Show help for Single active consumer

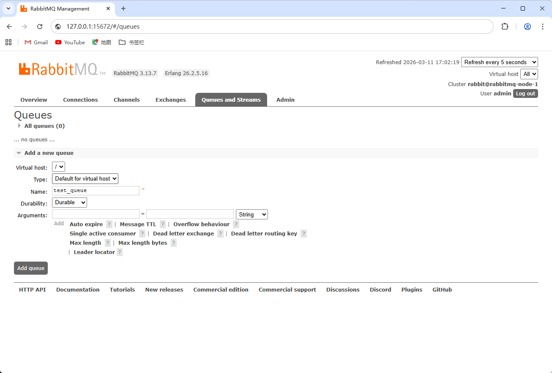click(142, 234)
